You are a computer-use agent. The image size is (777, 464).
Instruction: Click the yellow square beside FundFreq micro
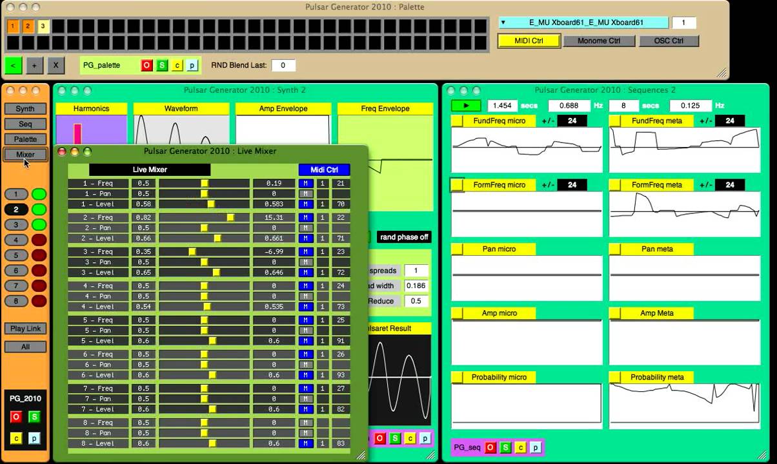click(457, 121)
